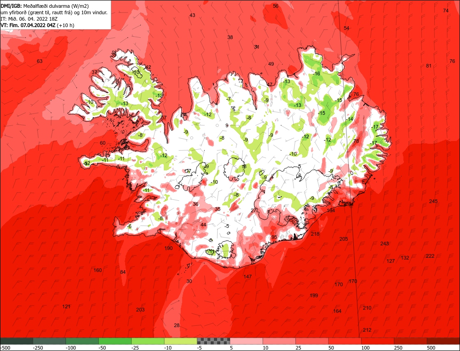Select the legend swatch between -250 and -100
This screenshot has width=460, height=351.
(x=49, y=341)
